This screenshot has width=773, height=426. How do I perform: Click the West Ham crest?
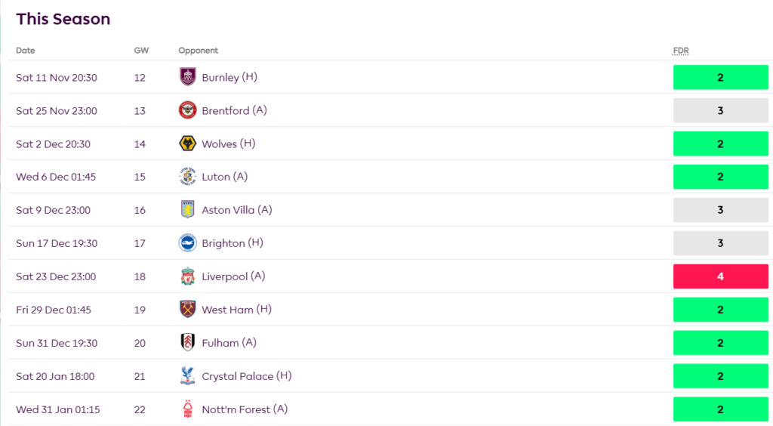coord(188,309)
